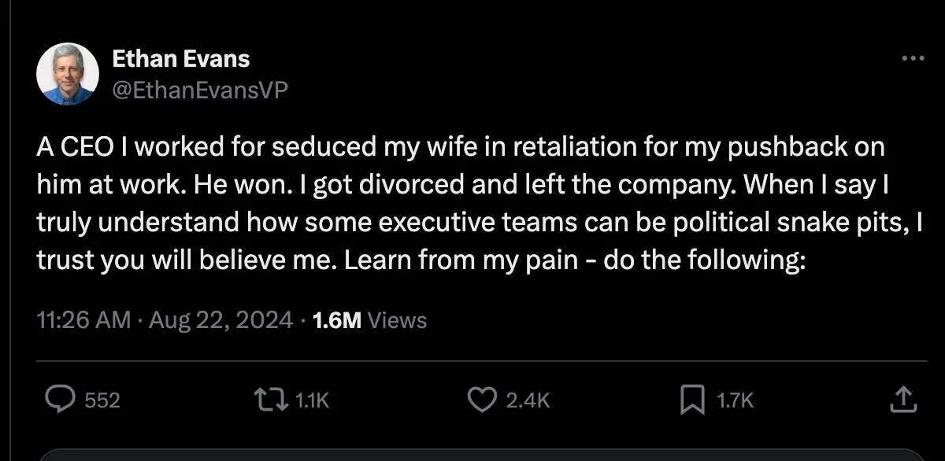Image resolution: width=945 pixels, height=461 pixels.
Task: Click the display name Ethan Evans
Action: coord(180,58)
